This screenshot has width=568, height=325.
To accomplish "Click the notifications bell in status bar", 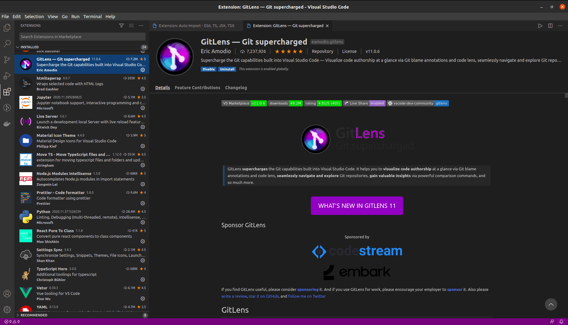I will [561, 322].
